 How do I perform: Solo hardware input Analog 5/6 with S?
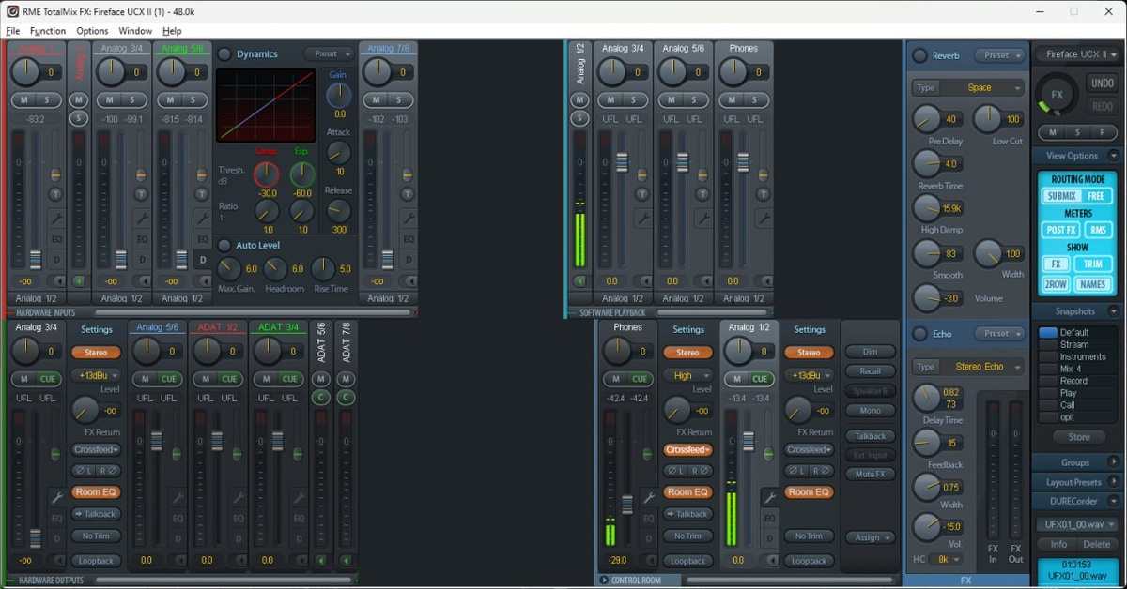[193, 99]
